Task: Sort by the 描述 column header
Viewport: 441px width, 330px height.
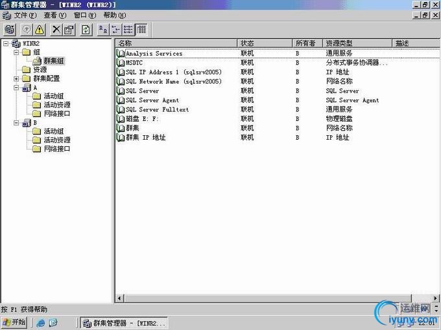Action: pos(416,43)
